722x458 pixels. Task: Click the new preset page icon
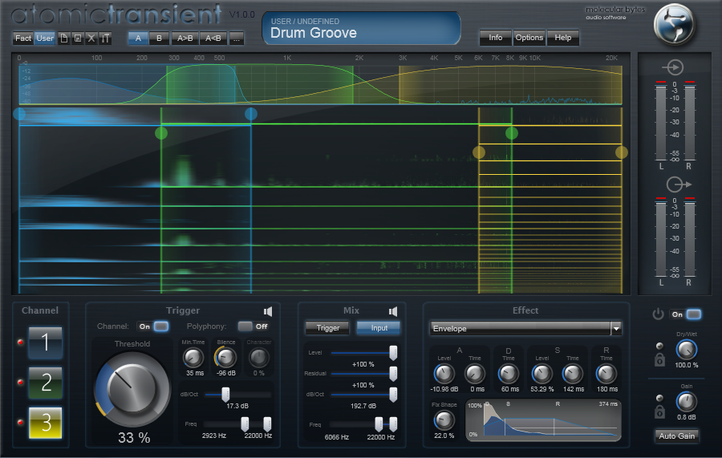tap(64, 38)
